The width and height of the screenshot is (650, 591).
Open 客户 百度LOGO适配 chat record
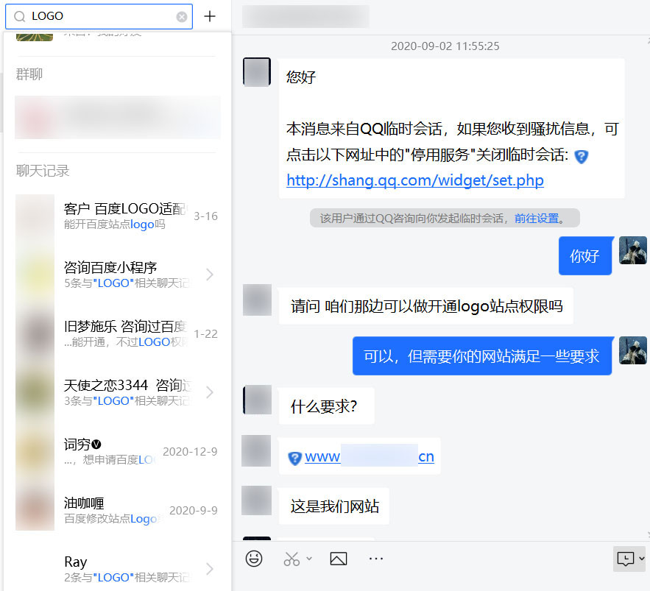(118, 216)
